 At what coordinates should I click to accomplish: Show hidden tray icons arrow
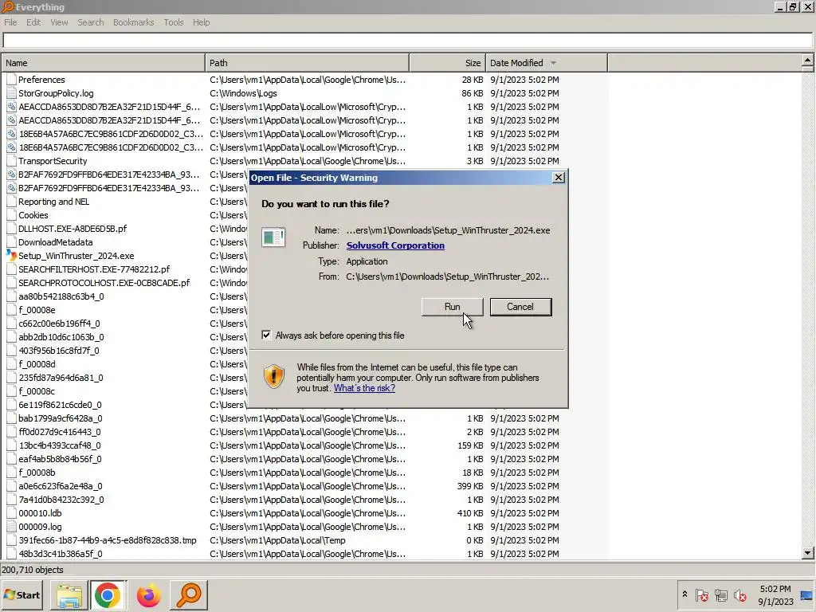pos(685,594)
